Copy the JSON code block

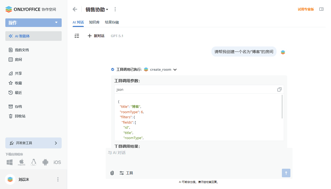279,89
